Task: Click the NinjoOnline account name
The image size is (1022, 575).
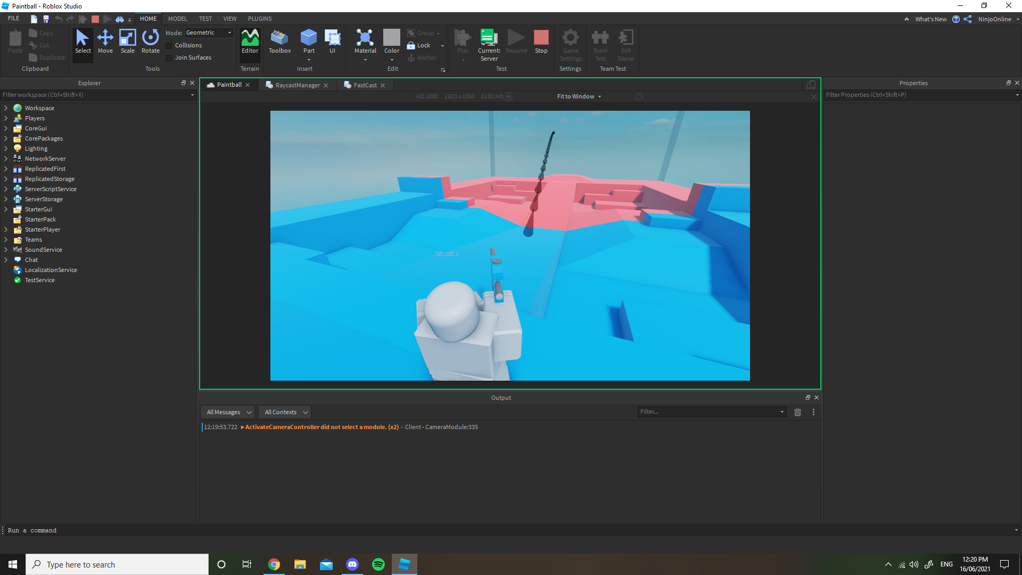Action: (994, 19)
